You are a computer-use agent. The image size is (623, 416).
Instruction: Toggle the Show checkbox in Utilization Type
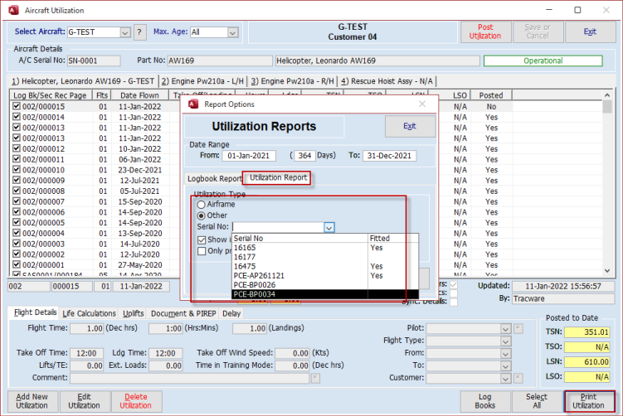tap(202, 239)
